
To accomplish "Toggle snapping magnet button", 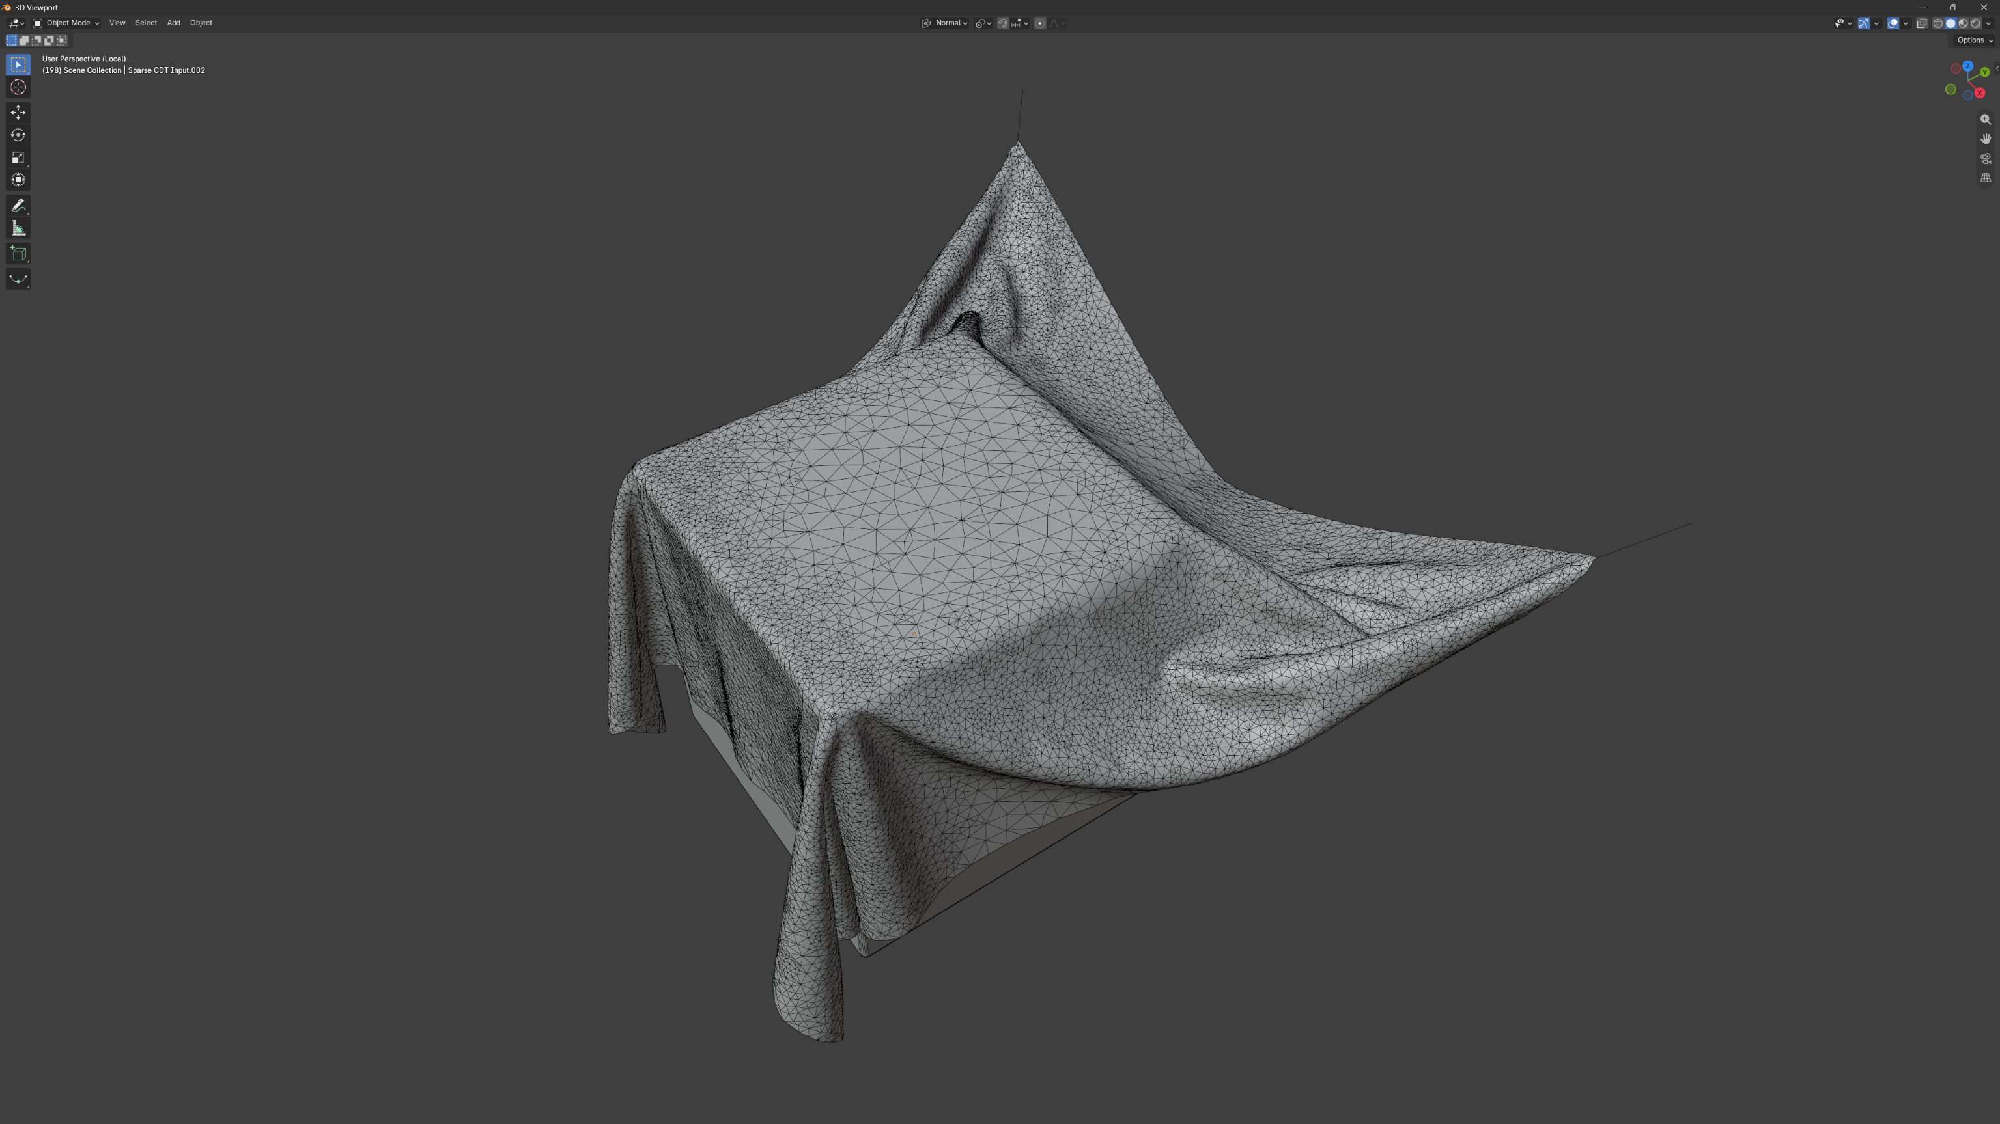I will tap(1002, 23).
